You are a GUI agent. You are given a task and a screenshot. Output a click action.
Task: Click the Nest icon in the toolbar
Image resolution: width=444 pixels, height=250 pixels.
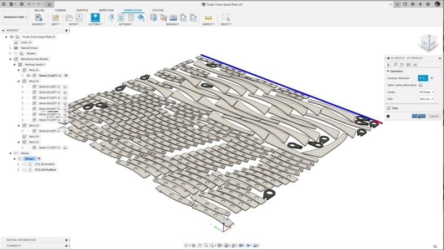pyautogui.click(x=55, y=18)
